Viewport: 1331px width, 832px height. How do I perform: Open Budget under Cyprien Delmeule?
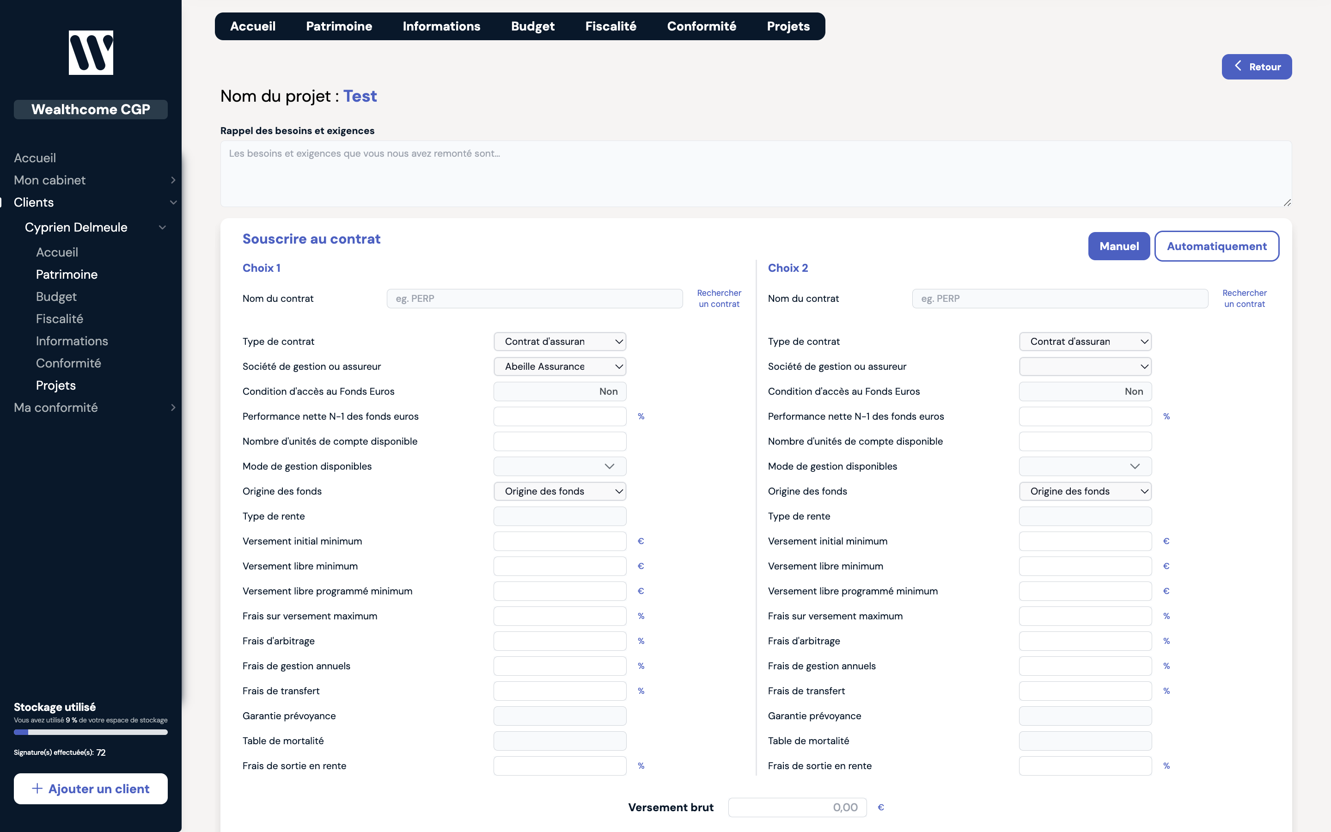[56, 297]
